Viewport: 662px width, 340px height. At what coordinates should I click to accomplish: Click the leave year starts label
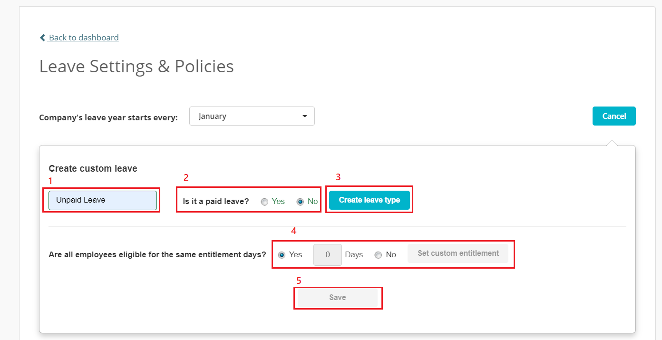click(108, 117)
